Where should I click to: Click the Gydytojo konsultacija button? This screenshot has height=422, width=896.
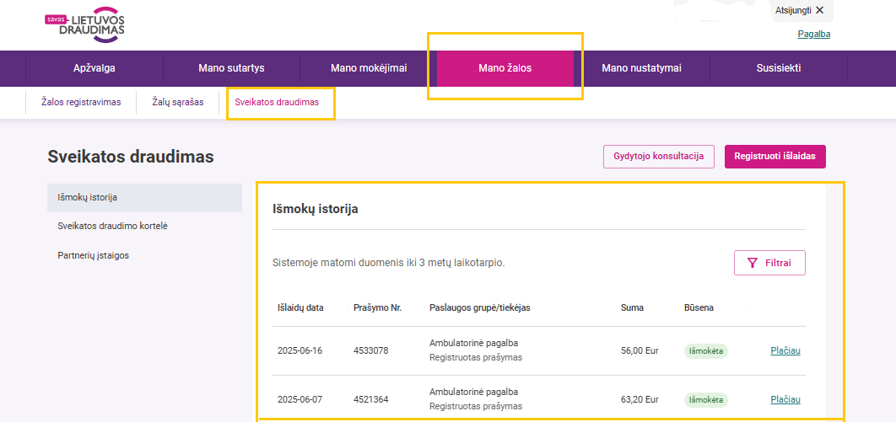click(x=659, y=157)
